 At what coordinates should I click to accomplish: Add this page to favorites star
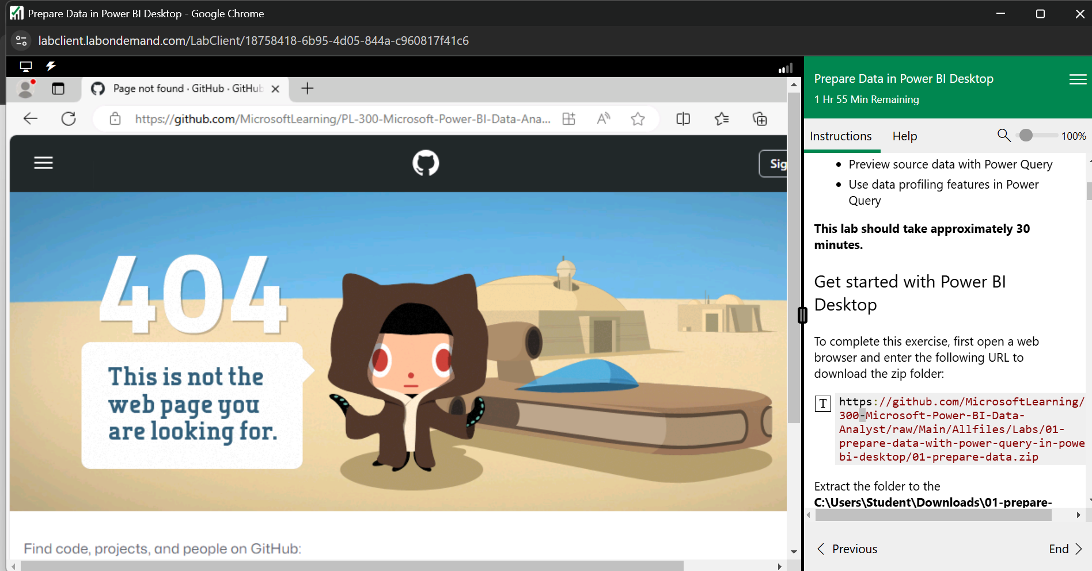[638, 118]
